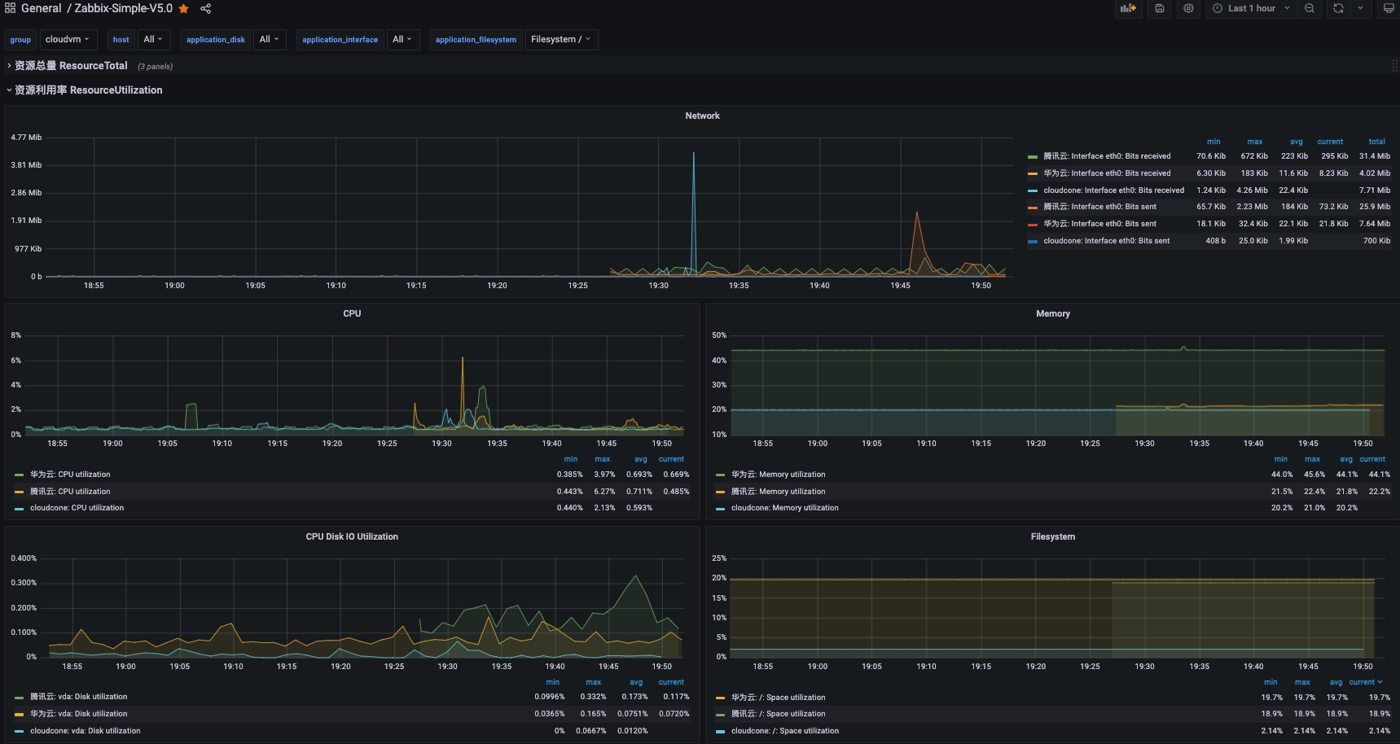Open dashboard settings gear icon
The width and height of the screenshot is (1400, 744).
[x=1189, y=8]
